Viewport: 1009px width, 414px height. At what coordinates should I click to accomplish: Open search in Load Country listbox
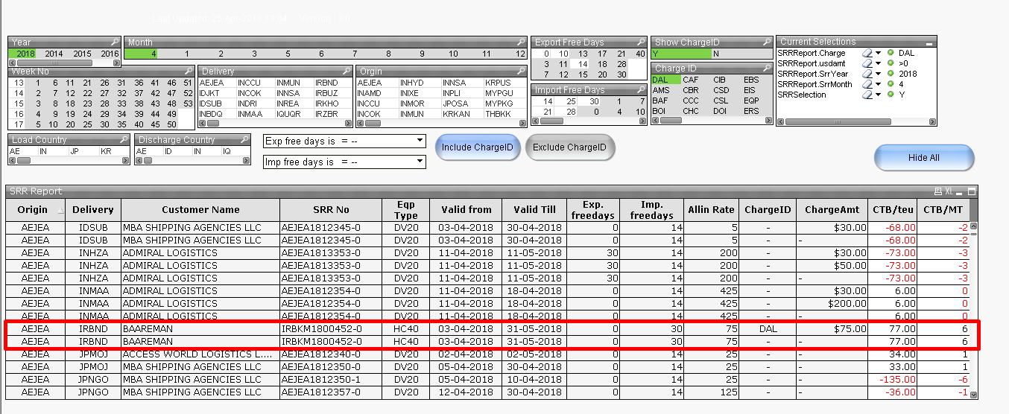pos(124,139)
